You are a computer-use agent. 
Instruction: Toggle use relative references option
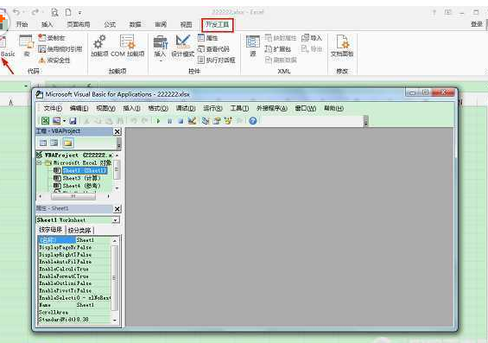click(x=60, y=49)
